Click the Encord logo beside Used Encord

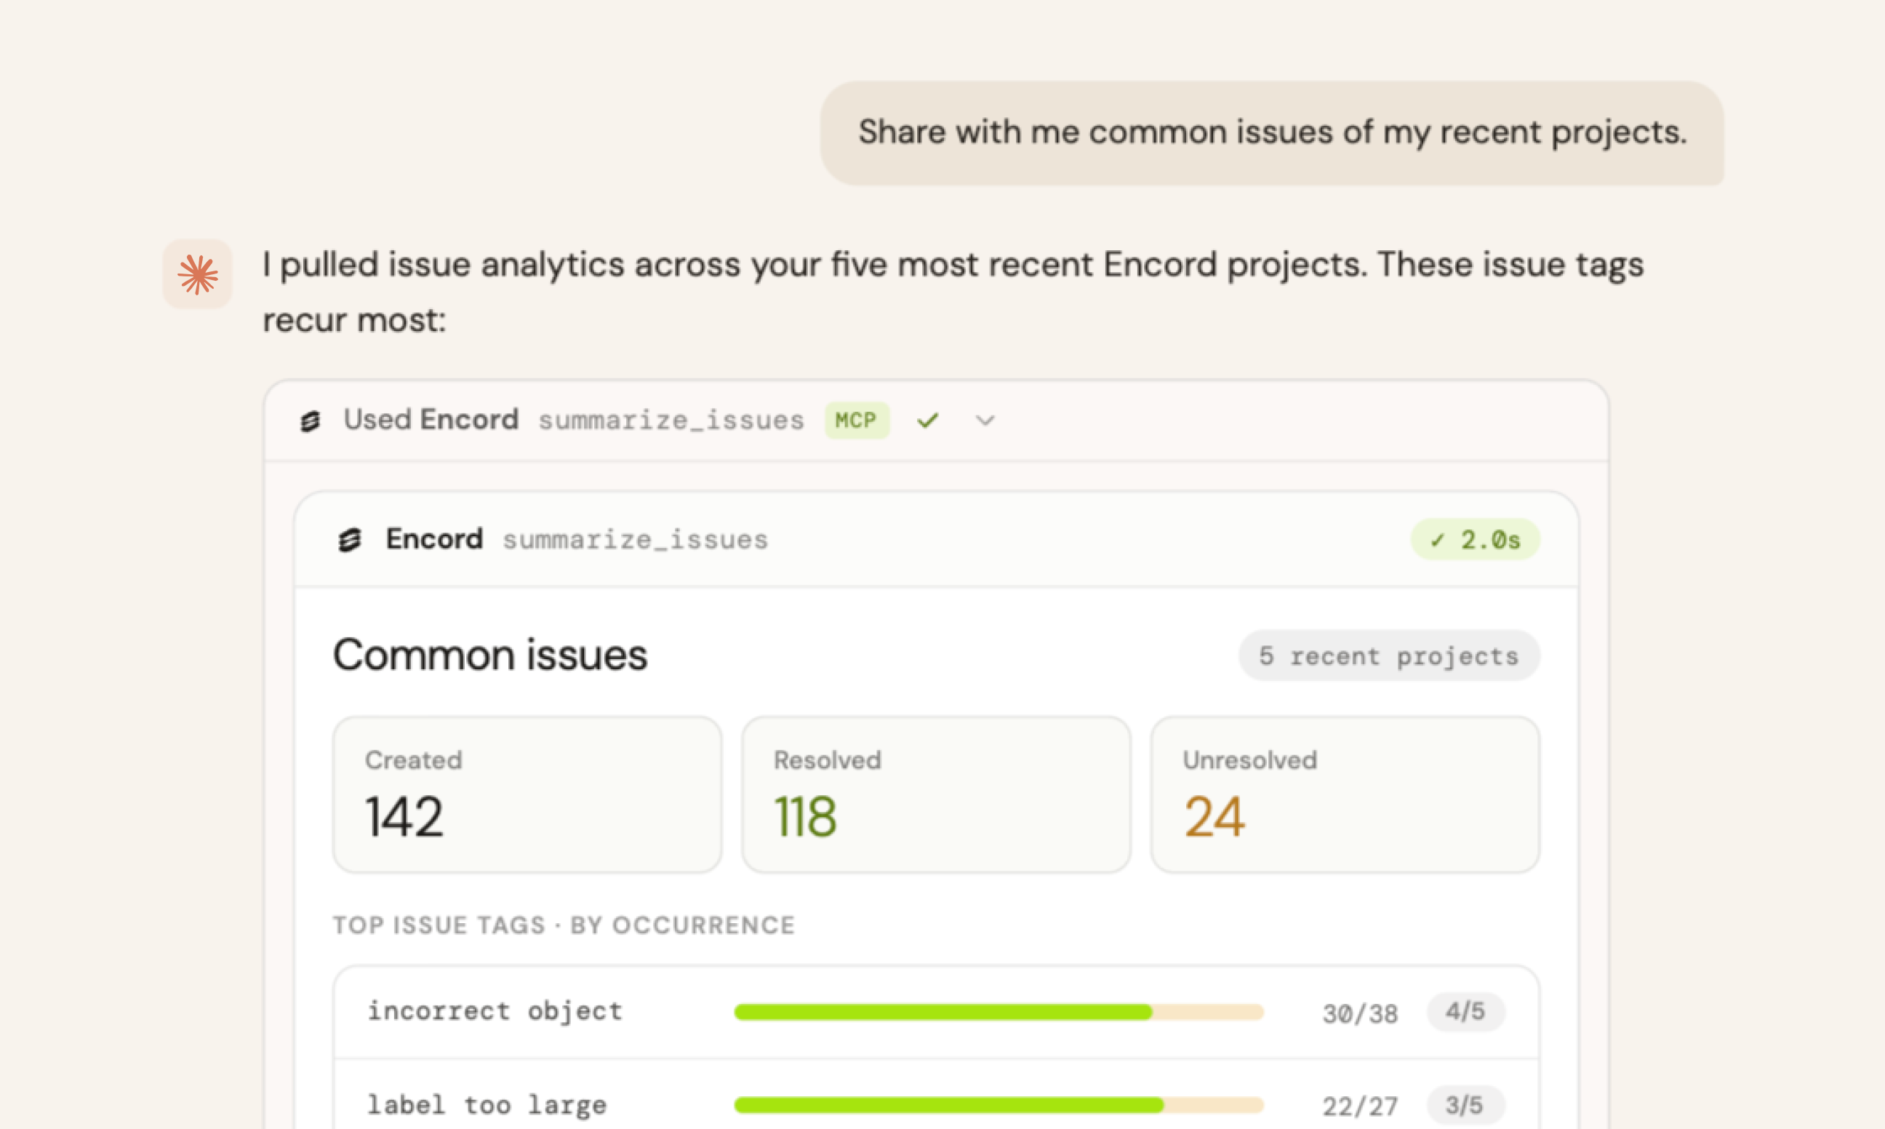(311, 420)
